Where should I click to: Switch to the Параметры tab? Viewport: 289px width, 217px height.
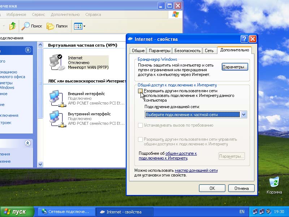159,51
